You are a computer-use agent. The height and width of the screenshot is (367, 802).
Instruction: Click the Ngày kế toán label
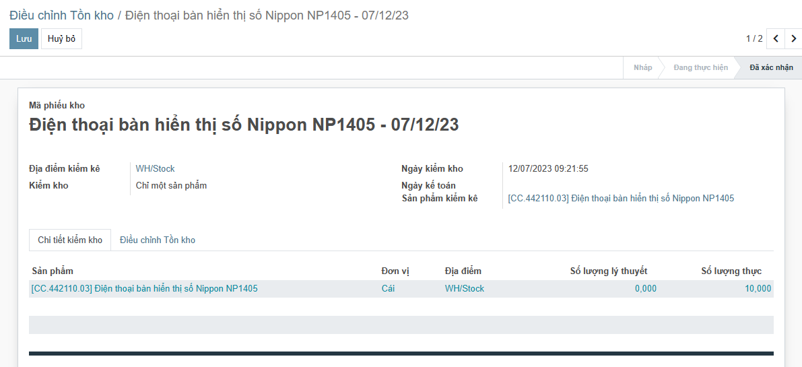[x=429, y=185]
